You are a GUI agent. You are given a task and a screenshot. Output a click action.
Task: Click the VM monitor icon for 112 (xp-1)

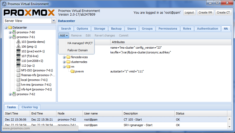click(x=18, y=66)
